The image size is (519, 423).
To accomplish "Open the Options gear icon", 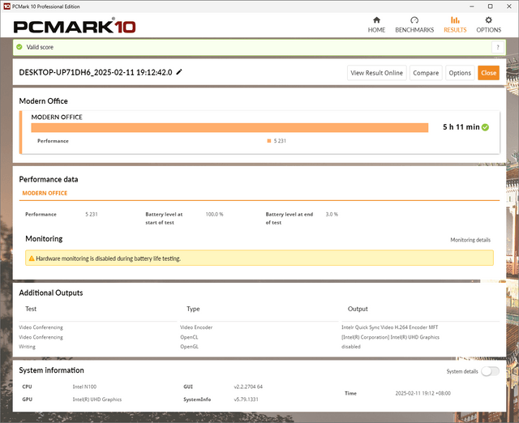I will 488,20.
